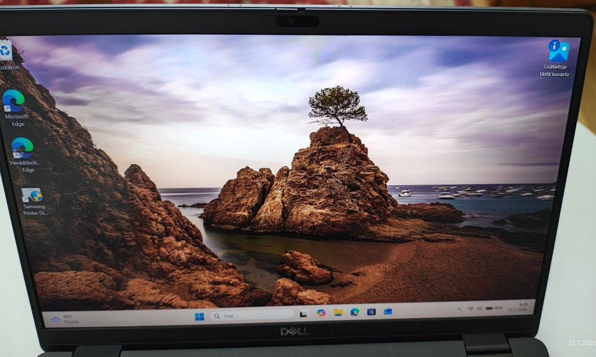The height and width of the screenshot is (357, 596).
Task: Click the battery status indicator
Action: click(x=494, y=308)
